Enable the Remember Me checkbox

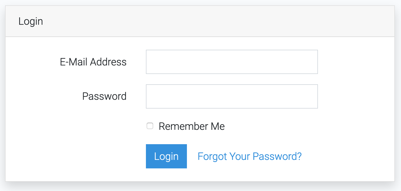coord(150,126)
